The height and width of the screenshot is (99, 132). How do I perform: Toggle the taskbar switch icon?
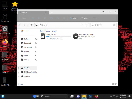tap(36, 96)
